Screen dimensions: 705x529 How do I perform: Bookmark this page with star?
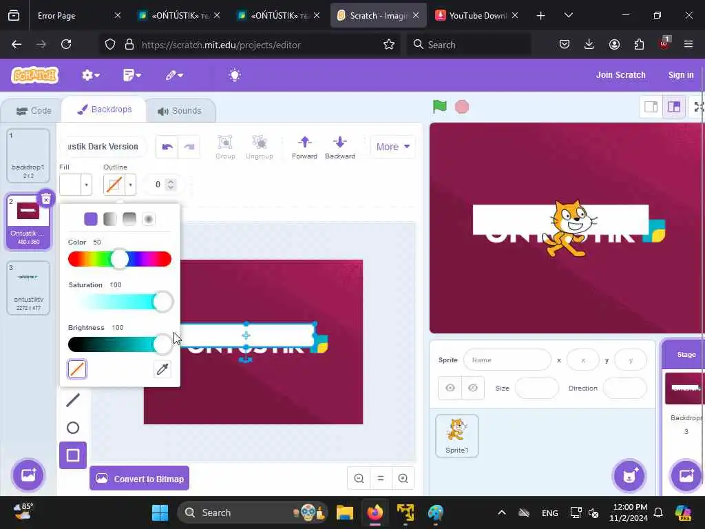pos(389,44)
